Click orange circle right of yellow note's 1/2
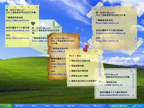The width and height of the screenshot is (144, 108). point(29,7)
